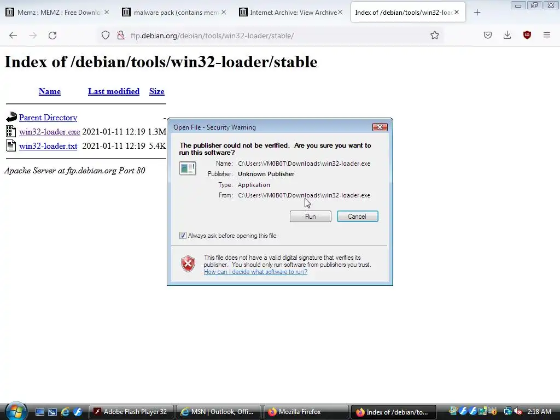The image size is (560, 420).
Task: Close the Memz : MEMZ tab
Action: (x=107, y=12)
